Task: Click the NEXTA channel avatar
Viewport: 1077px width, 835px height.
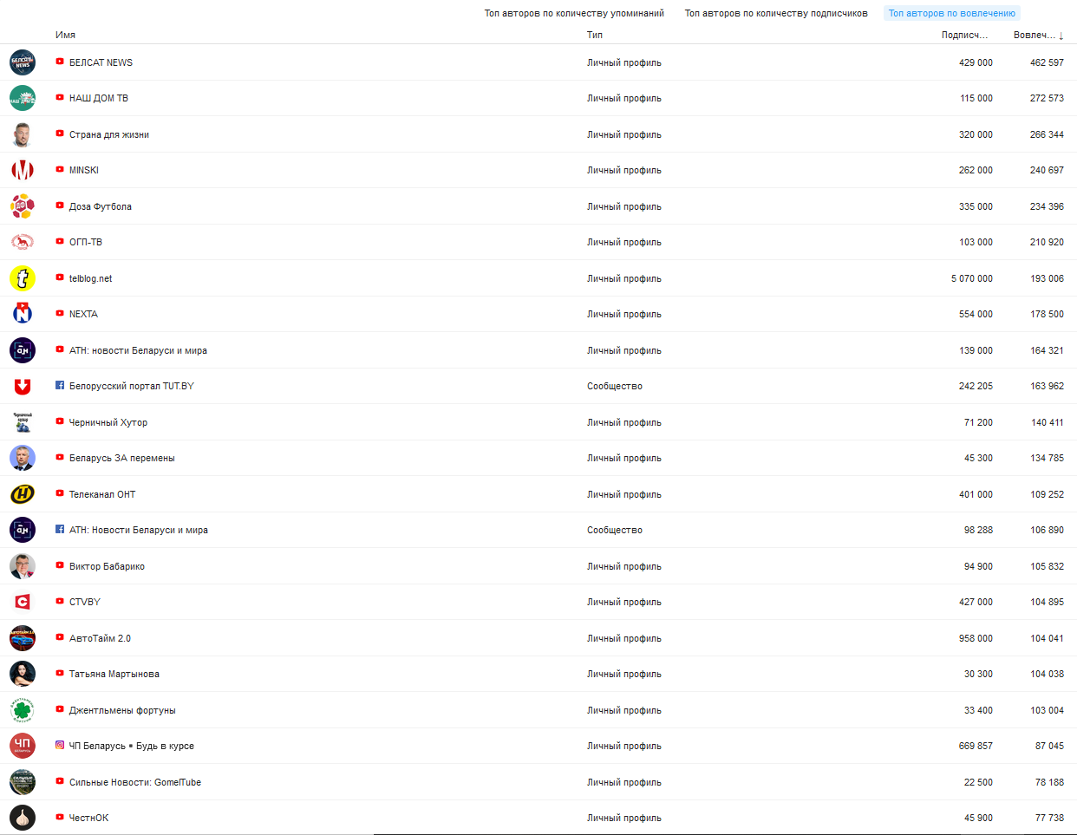Action: (23, 314)
